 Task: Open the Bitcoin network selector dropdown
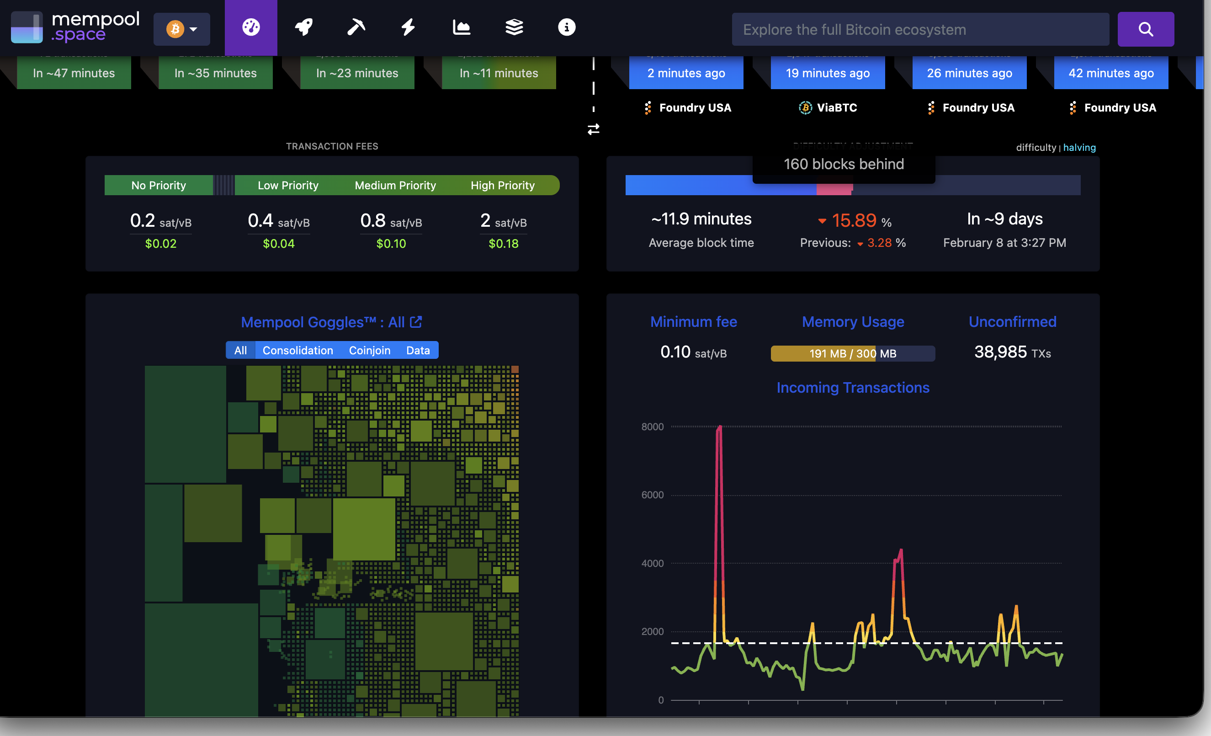[181, 29]
